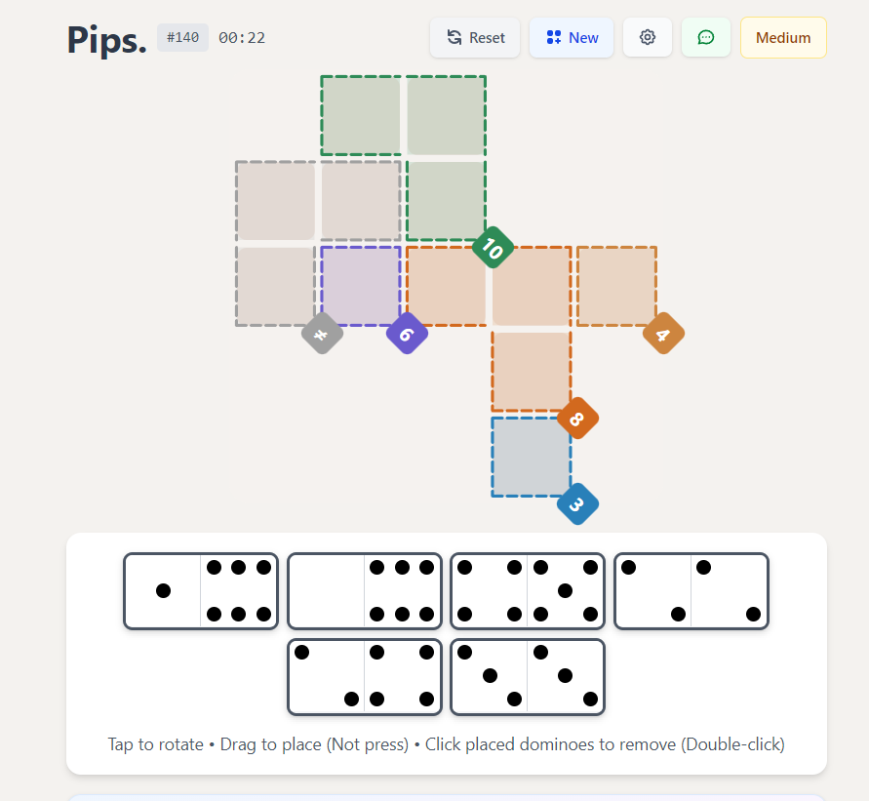Tap the 2-3 domino in the bottom row
The height and width of the screenshot is (801, 869).
coord(365,677)
